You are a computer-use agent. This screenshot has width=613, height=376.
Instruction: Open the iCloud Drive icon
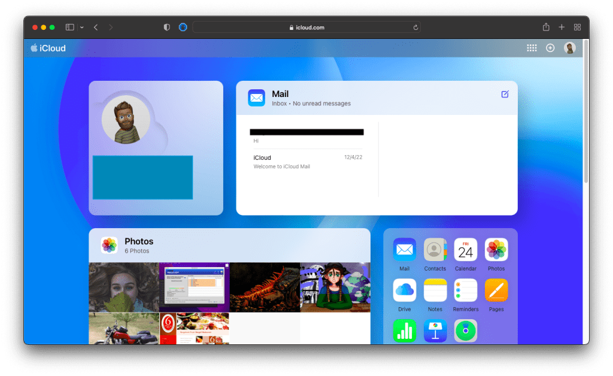pos(404,290)
